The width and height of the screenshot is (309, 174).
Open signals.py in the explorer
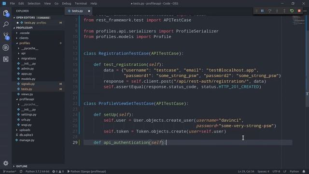[x=28, y=84]
